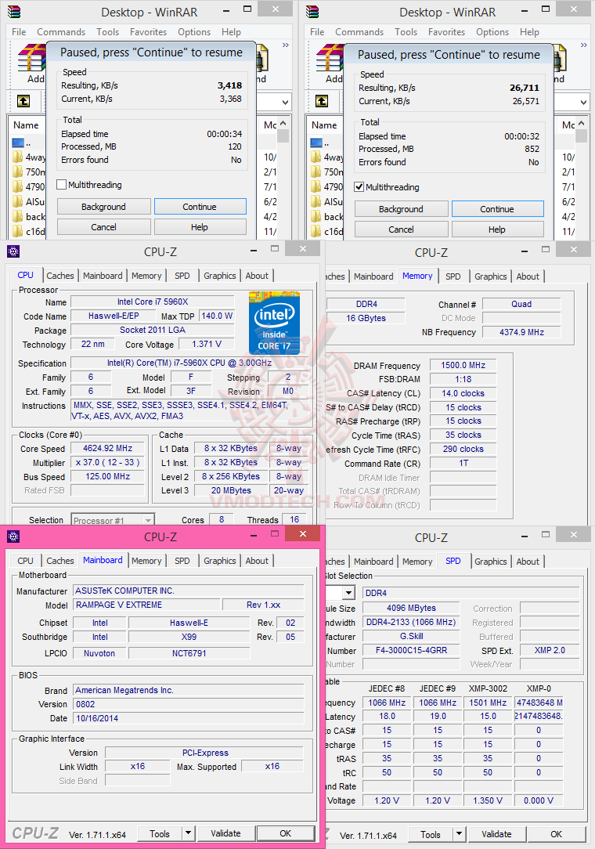
Task: Open Processor #1 selection dropdown
Action: [148, 520]
